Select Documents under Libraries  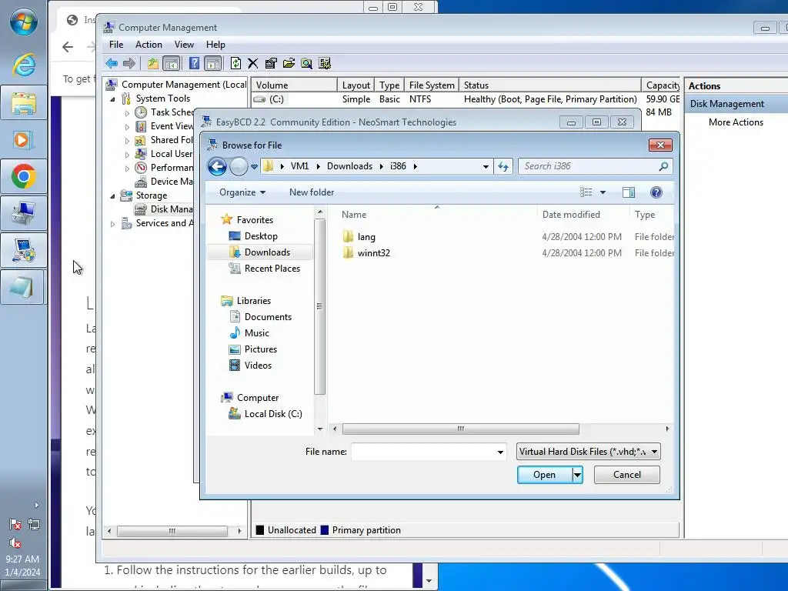pos(268,317)
